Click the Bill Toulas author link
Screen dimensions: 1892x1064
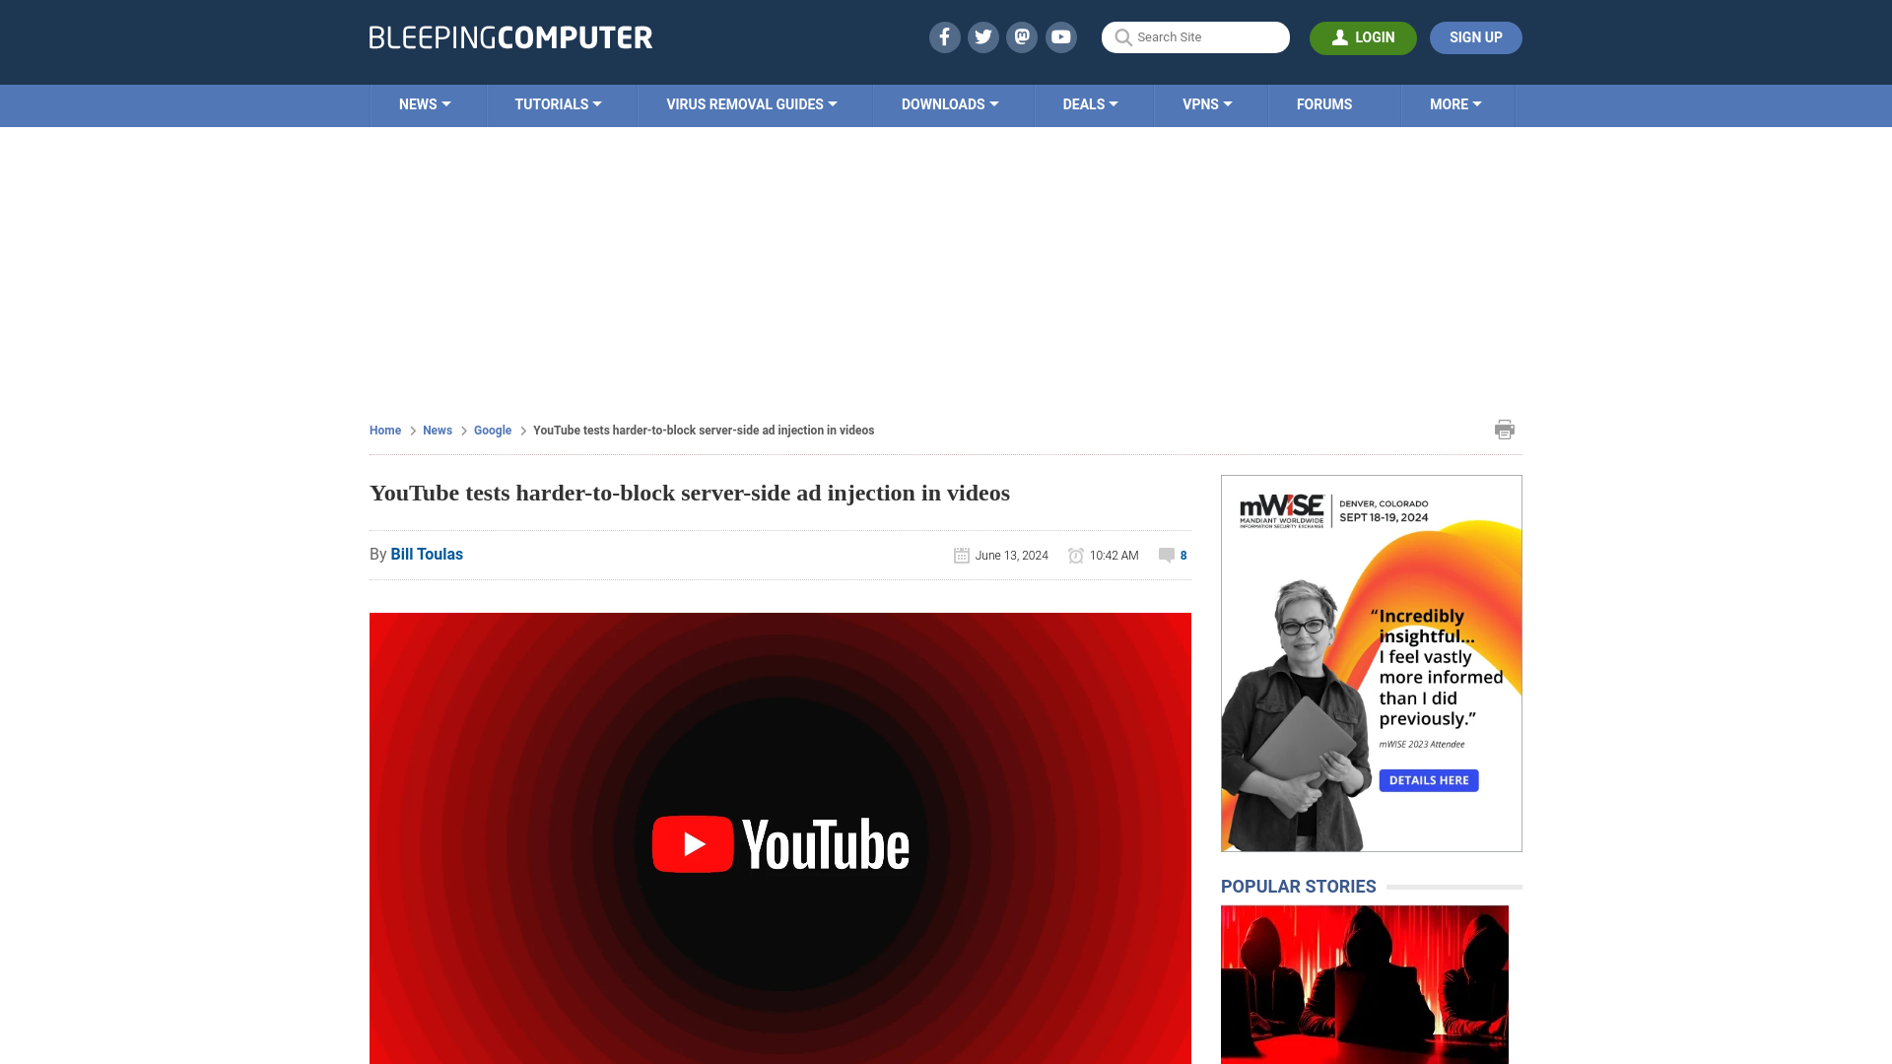pos(427,555)
